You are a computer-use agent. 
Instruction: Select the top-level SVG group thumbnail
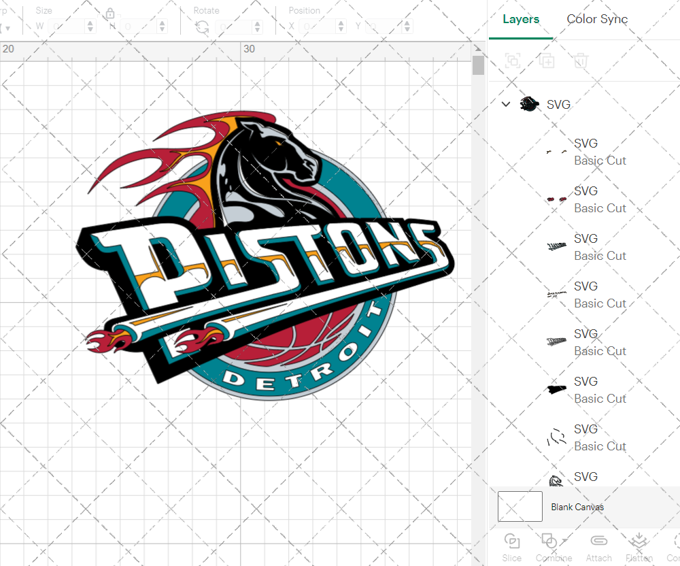529,104
